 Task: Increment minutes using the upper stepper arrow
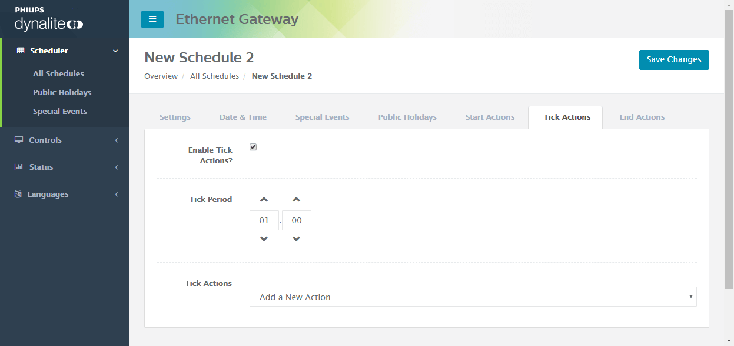pos(296,199)
